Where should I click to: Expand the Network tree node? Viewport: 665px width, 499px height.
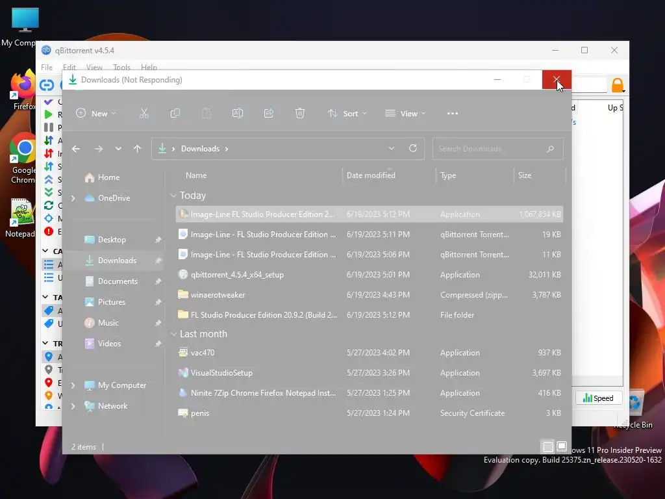[x=73, y=406]
